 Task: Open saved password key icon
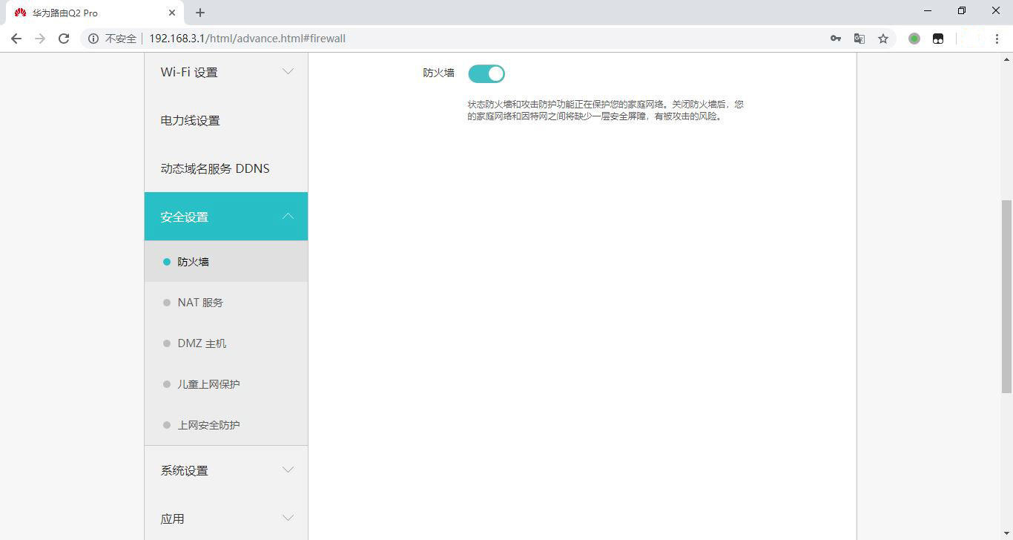[836, 39]
